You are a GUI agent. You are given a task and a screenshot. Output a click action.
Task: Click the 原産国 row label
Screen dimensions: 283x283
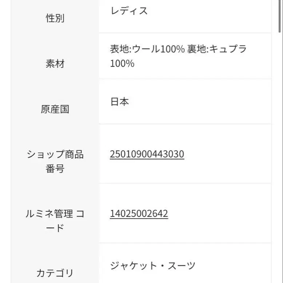(x=55, y=109)
